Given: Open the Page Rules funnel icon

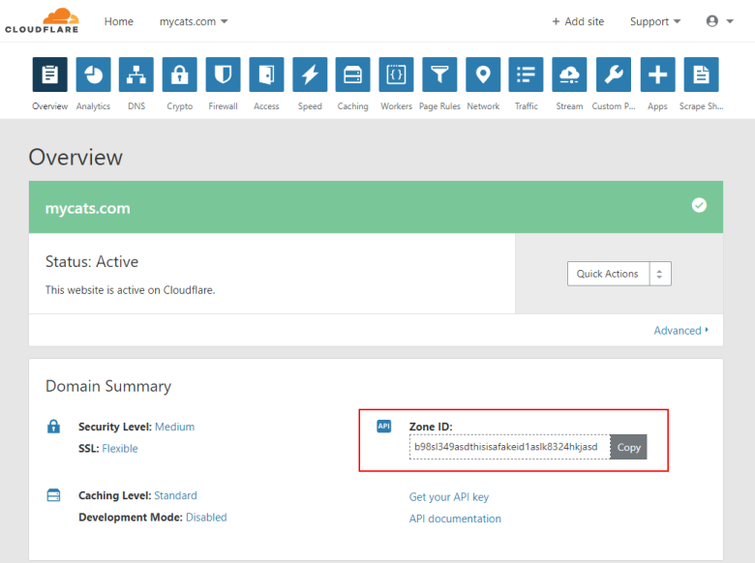Looking at the screenshot, I should tap(439, 74).
